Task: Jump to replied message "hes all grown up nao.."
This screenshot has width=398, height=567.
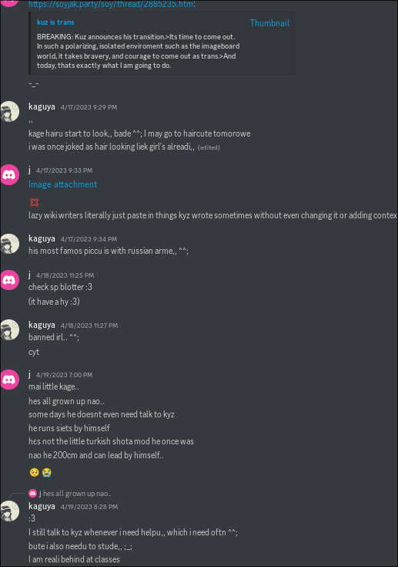Action: click(77, 493)
